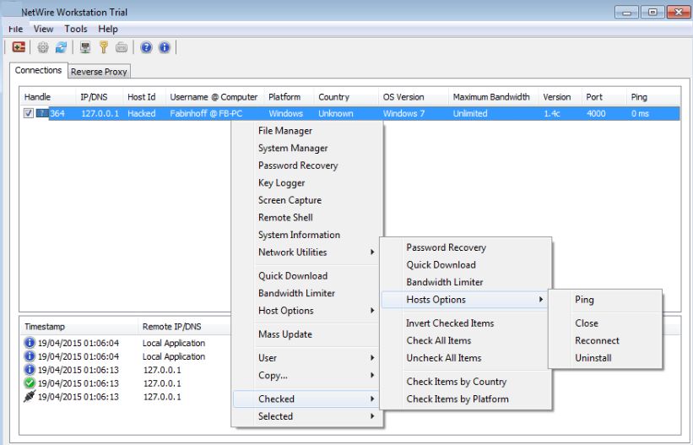Sort by the IP/DNS column header
Screen dimensions: 693x445
click(x=99, y=97)
